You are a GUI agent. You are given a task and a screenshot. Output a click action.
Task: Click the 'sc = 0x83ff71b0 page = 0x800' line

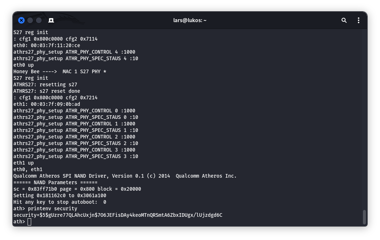77,189
